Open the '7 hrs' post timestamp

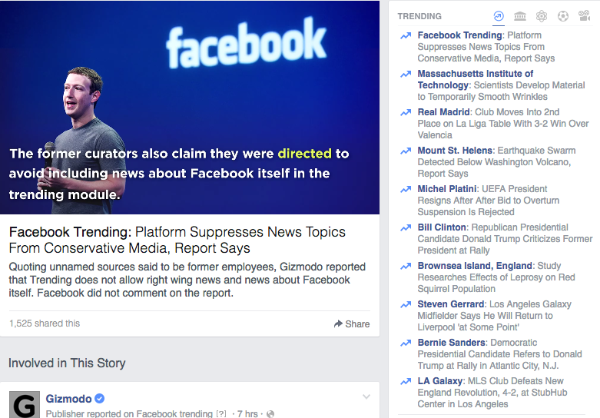(x=247, y=414)
